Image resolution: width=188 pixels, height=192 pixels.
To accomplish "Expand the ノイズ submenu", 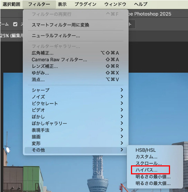I will 76,97.
